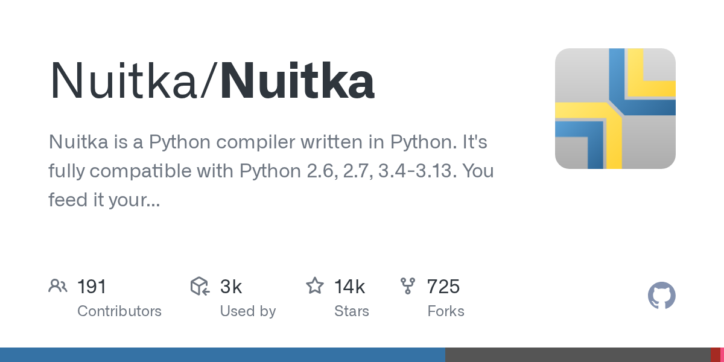Click the Forks label
Viewport: 724px width, 362px height.
[446, 311]
